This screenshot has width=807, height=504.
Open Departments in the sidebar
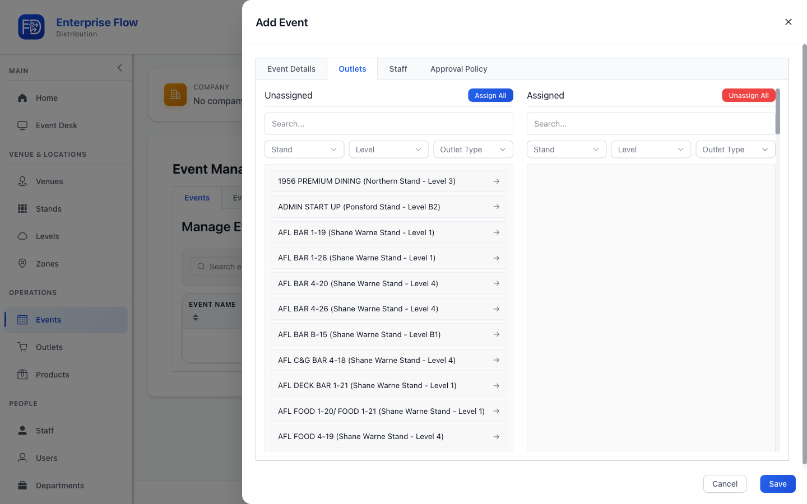tap(66, 486)
